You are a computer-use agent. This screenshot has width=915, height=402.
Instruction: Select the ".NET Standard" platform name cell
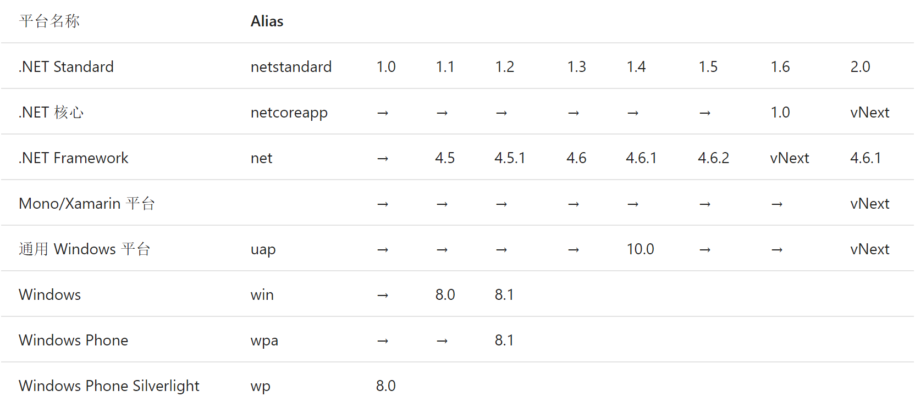66,67
